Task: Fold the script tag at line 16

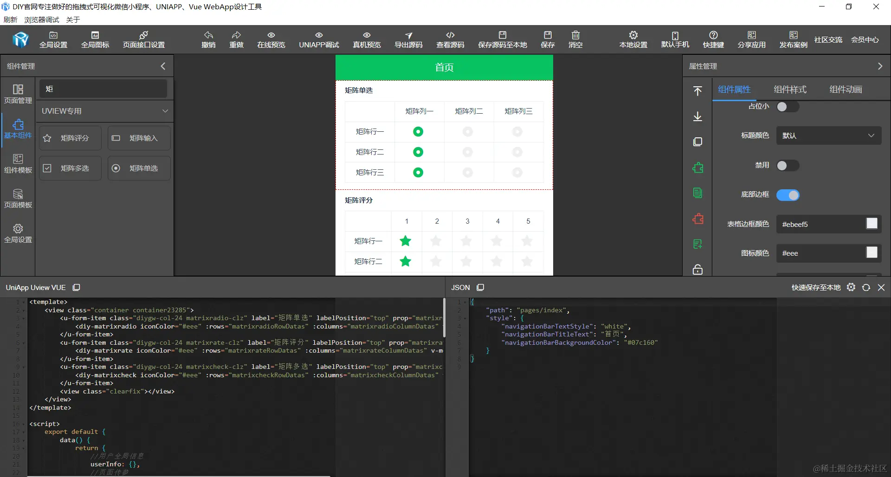Action: (24, 424)
